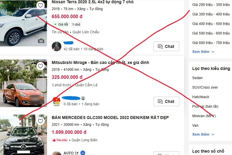Open the seller avatar of the Nissan Terra listing

(x=57, y=46)
